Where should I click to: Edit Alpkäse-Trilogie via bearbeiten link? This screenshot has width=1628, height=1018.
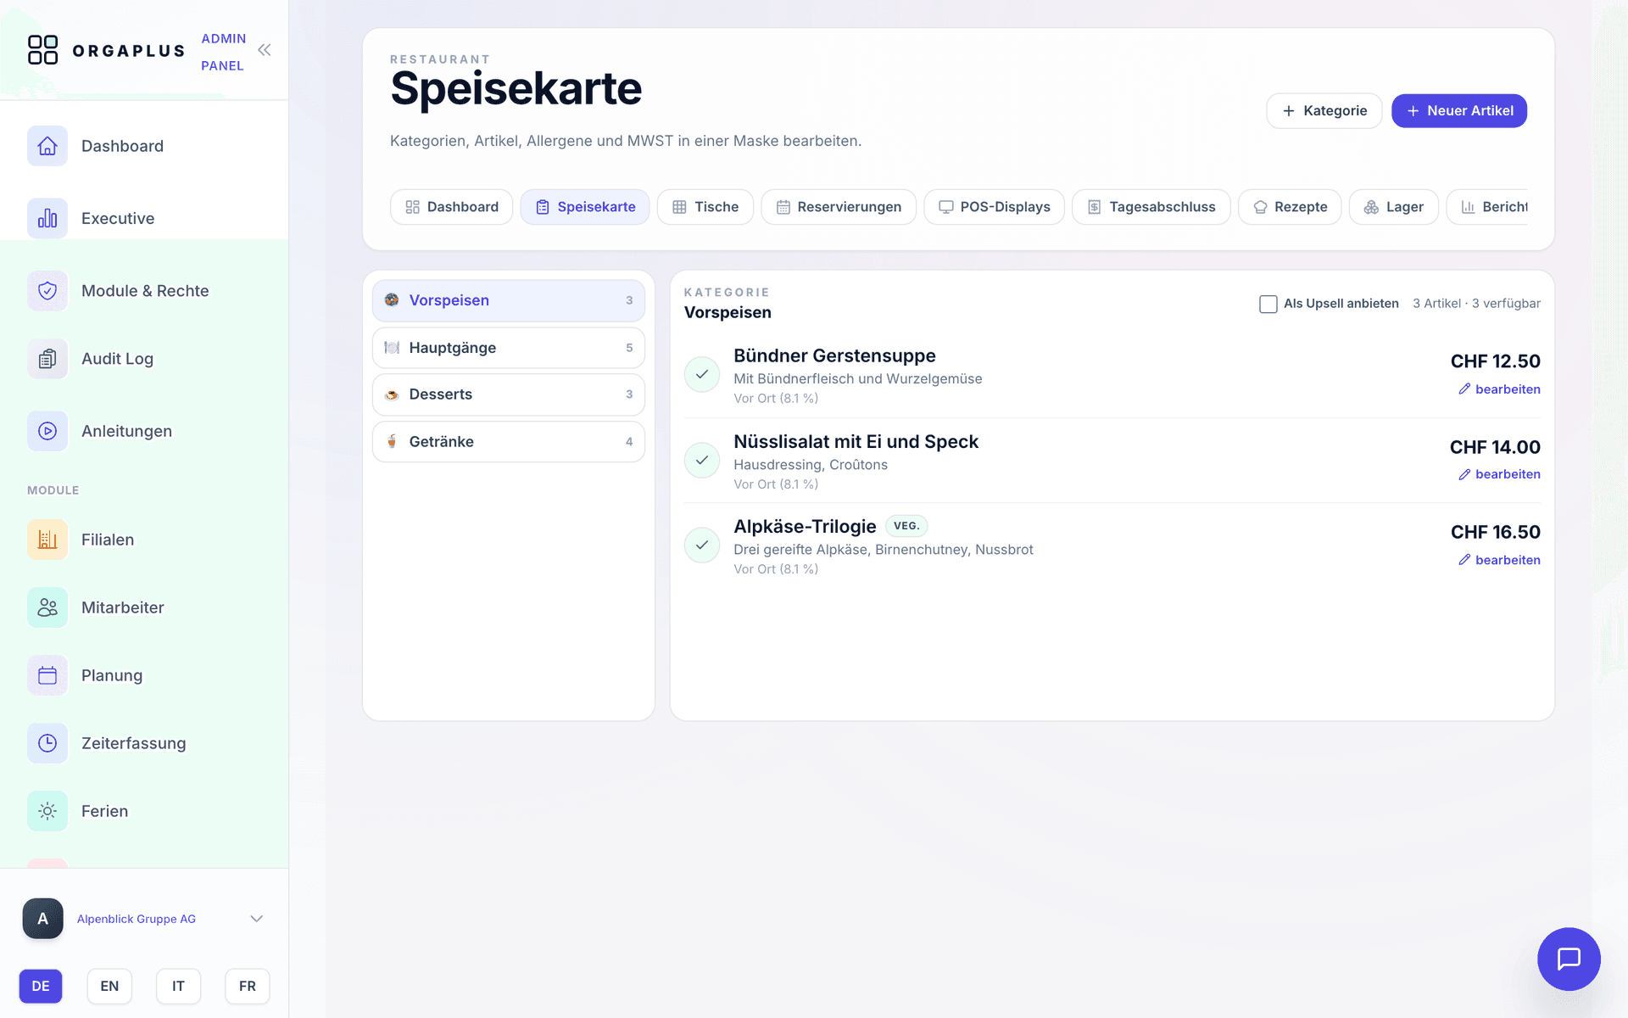pos(1499,560)
